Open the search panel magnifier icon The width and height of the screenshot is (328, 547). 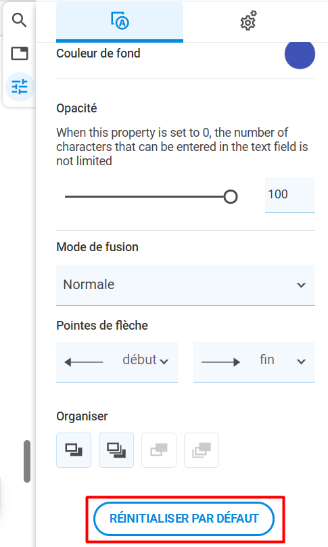pyautogui.click(x=19, y=20)
